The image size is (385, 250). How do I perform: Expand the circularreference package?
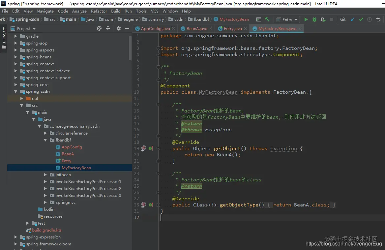pyautogui.click(x=45, y=133)
